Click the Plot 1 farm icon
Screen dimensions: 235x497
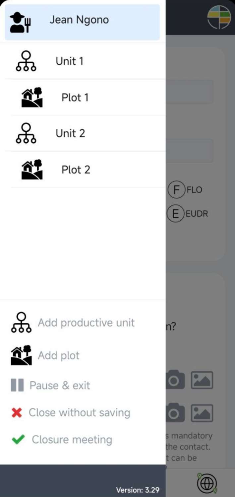32,97
